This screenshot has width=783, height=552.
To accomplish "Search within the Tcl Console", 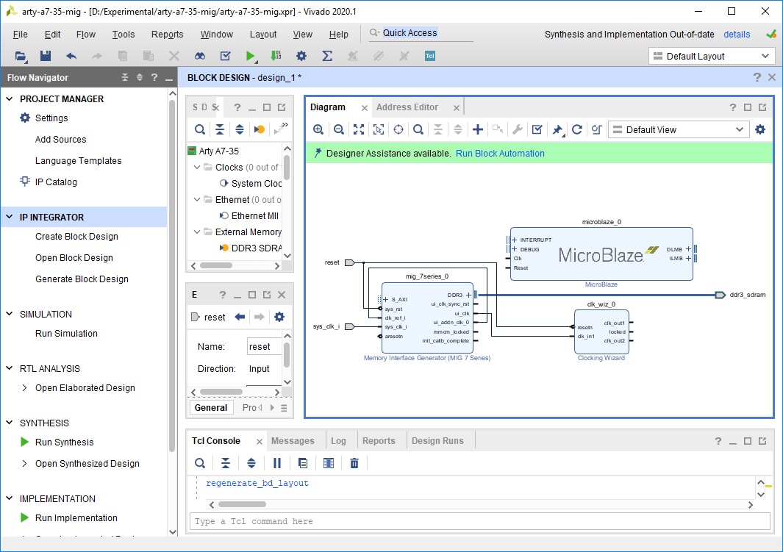I will click(200, 463).
